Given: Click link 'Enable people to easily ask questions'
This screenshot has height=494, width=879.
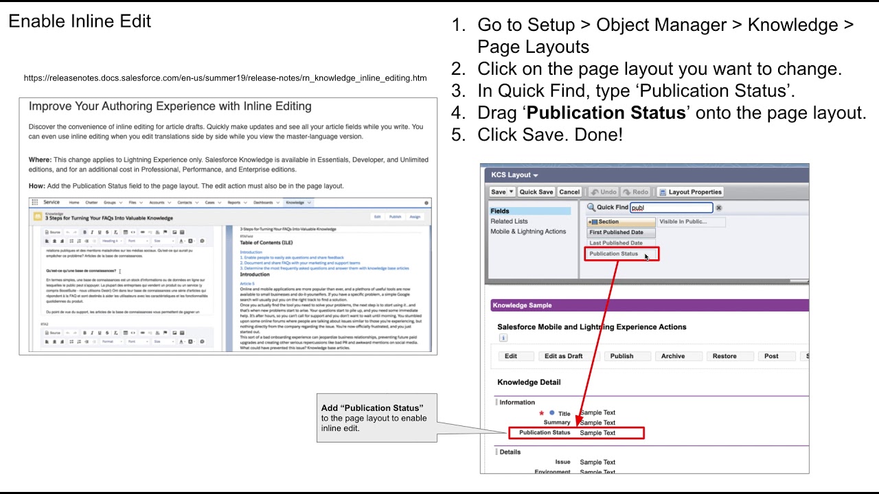Looking at the screenshot, I should point(292,258).
